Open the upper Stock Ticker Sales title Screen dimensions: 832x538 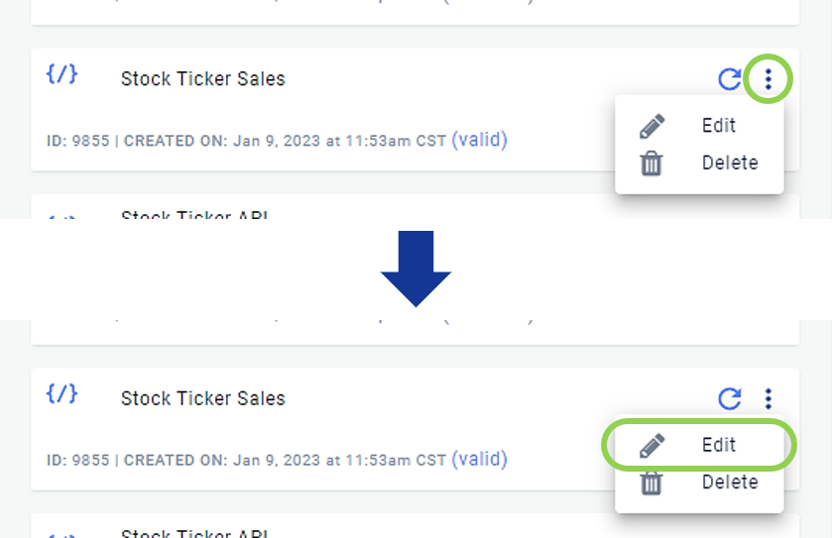pyautogui.click(x=203, y=79)
